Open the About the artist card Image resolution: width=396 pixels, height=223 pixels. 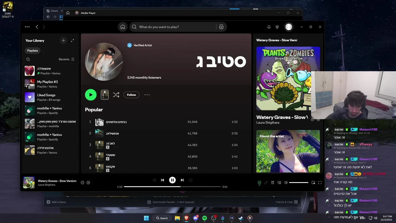point(288,151)
